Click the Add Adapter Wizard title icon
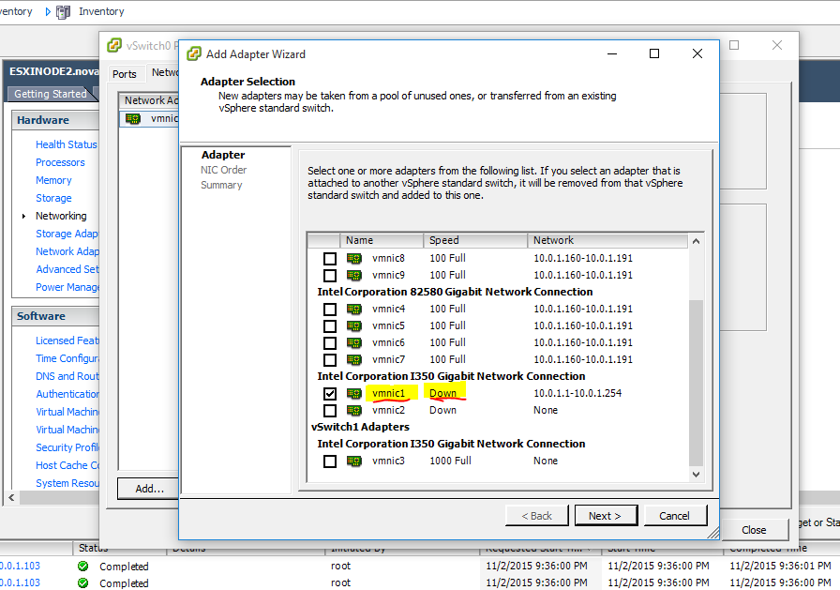 (194, 54)
